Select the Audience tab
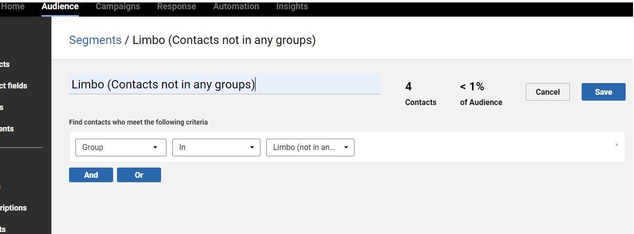Image resolution: width=634 pixels, height=234 pixels. 60,7
